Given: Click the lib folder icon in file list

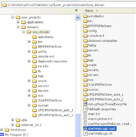Looking at the screenshot, I should (x=85, y=55).
